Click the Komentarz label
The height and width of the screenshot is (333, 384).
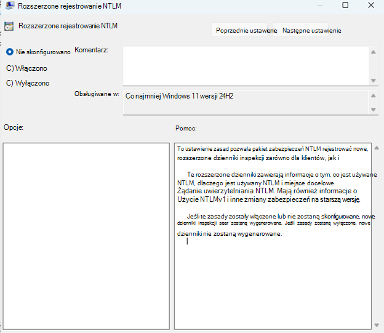tap(91, 50)
